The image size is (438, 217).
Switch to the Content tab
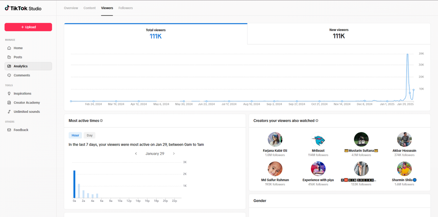(89, 8)
